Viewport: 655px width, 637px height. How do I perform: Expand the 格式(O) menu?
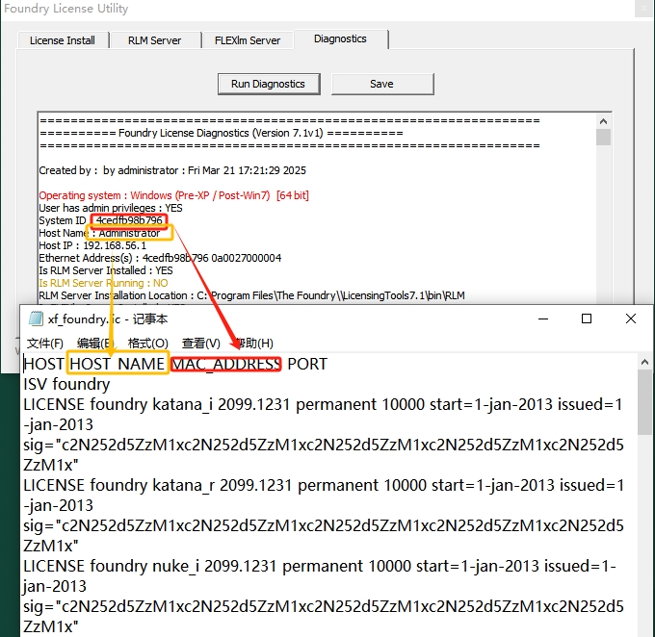[148, 344]
